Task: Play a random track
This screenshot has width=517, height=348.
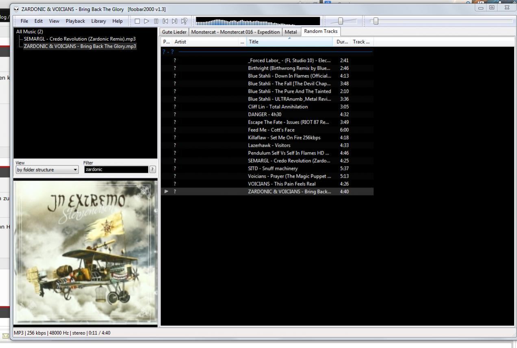Action: click(x=185, y=21)
